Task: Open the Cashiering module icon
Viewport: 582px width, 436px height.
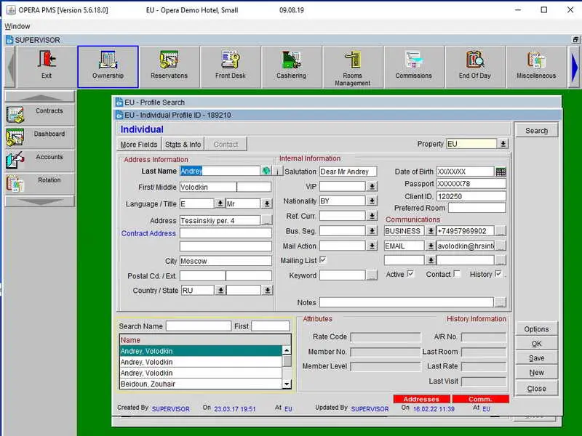Action: [292, 67]
